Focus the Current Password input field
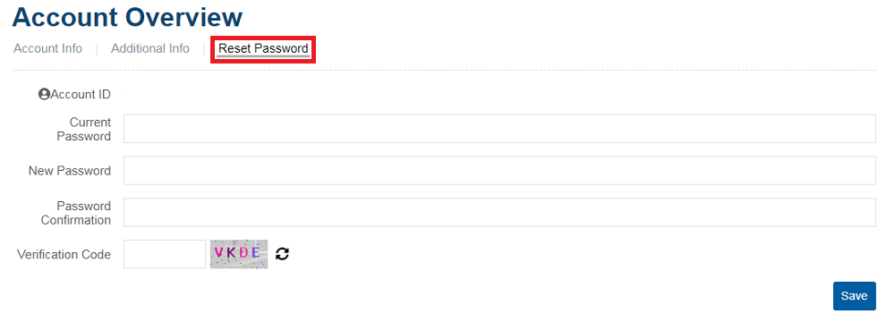Image resolution: width=895 pixels, height=322 pixels. click(499, 129)
